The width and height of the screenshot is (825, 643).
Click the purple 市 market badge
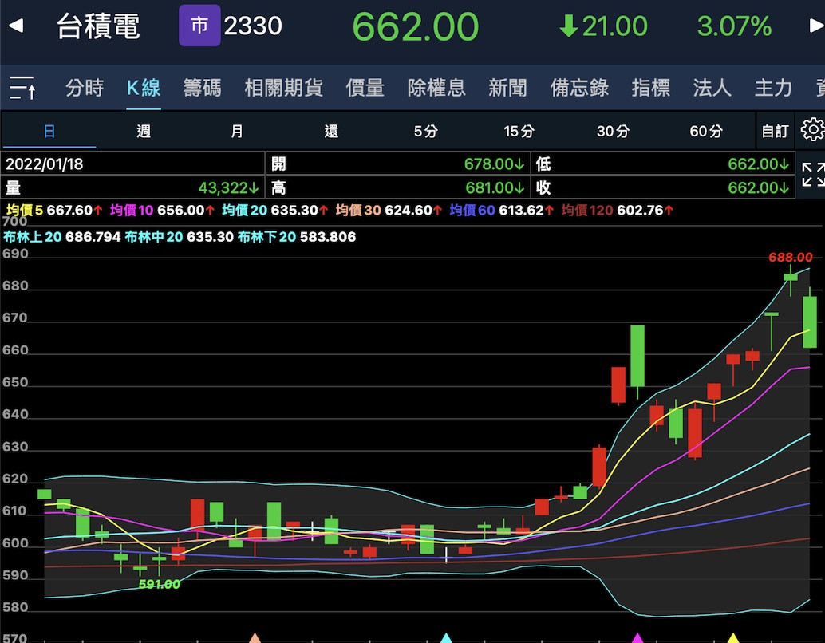199,26
